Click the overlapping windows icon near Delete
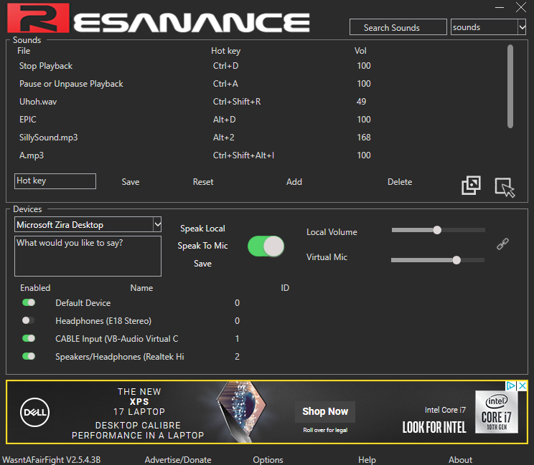The image size is (534, 465). (471, 186)
